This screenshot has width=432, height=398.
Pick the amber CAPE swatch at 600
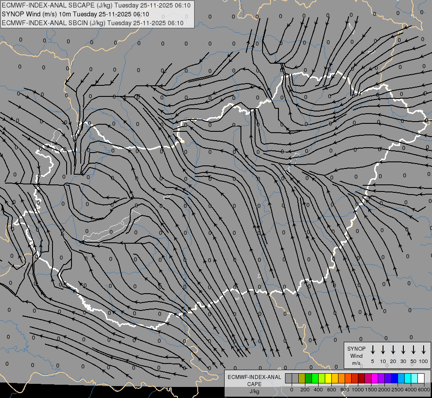pos(335,378)
